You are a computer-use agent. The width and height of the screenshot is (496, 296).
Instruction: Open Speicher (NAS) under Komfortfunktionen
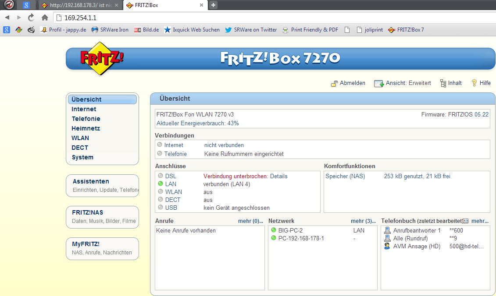345,176
